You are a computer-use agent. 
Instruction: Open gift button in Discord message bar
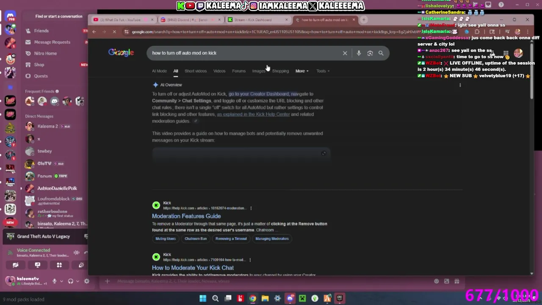tap(457, 281)
